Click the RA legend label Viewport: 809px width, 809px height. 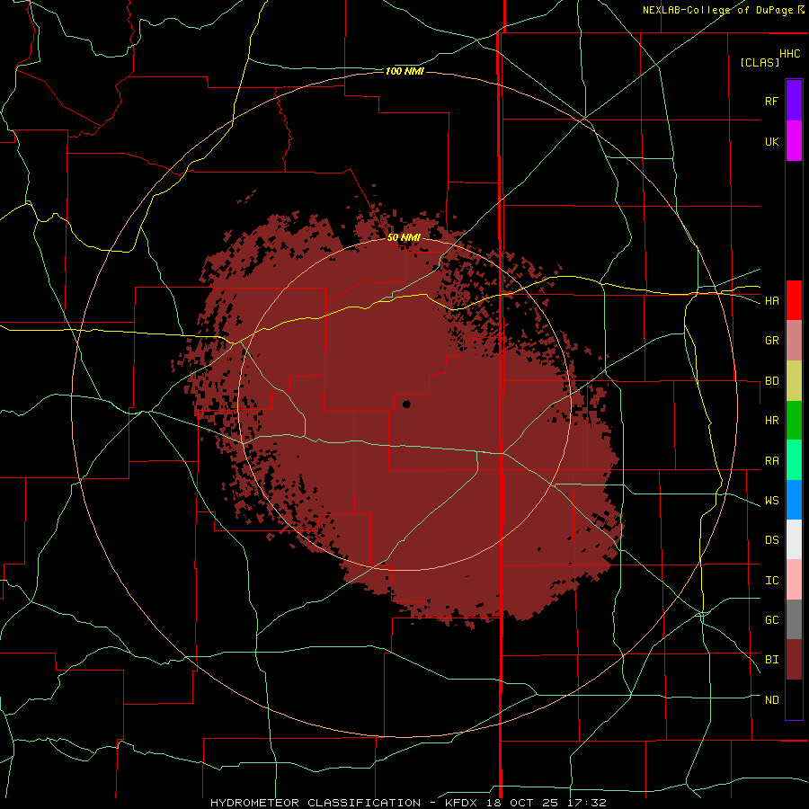[x=771, y=461]
